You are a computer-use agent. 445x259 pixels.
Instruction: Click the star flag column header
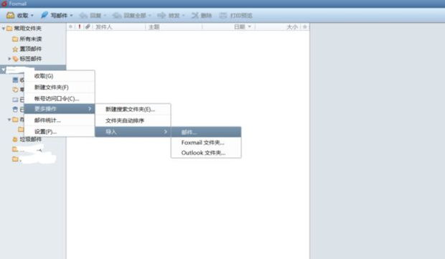point(305,27)
